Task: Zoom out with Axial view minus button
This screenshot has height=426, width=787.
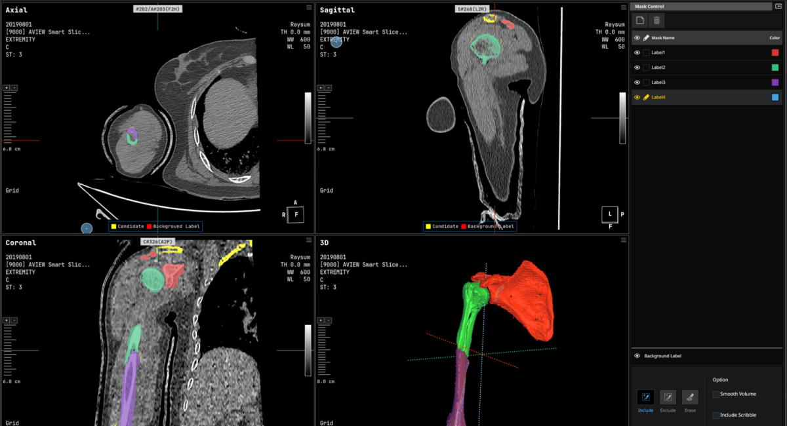Action: pyautogui.click(x=14, y=88)
